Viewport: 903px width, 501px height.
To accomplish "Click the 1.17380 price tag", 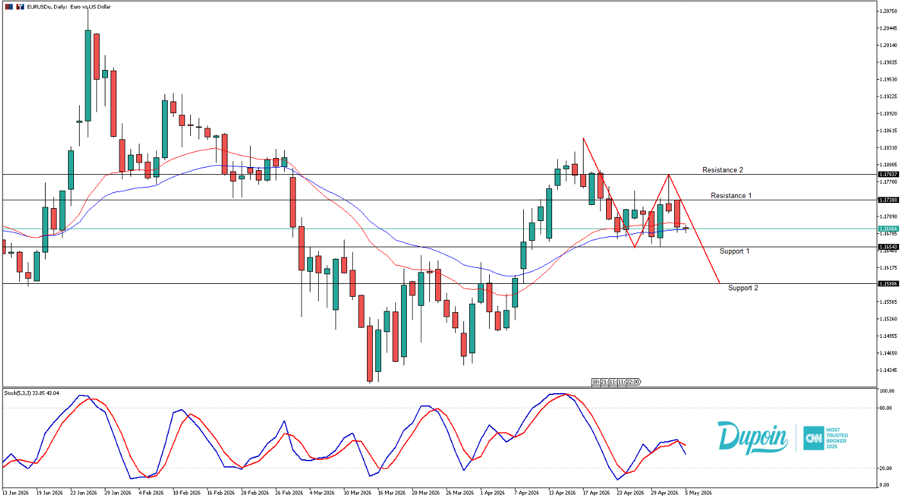I will click(x=888, y=200).
